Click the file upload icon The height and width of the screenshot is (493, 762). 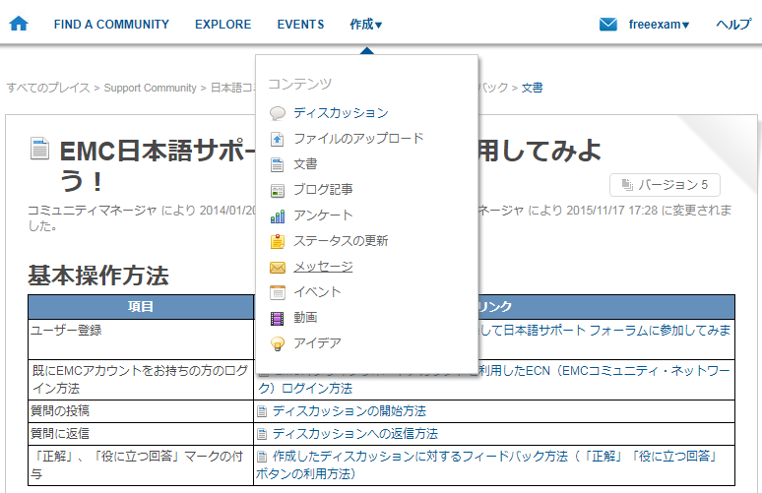(277, 139)
